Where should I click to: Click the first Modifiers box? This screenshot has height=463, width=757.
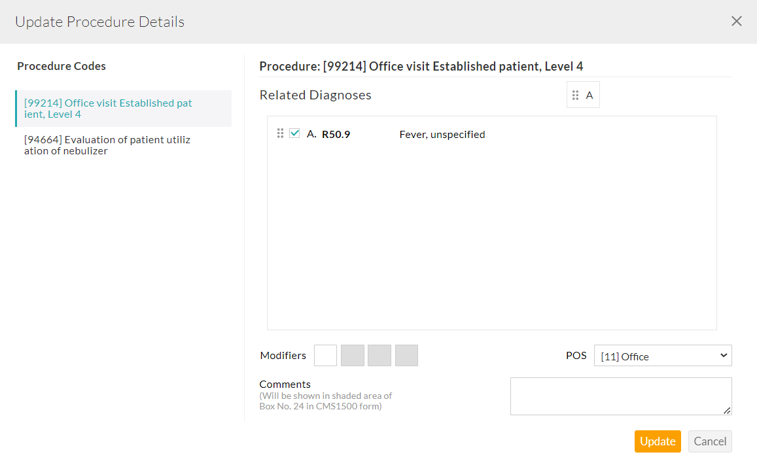pyautogui.click(x=326, y=356)
